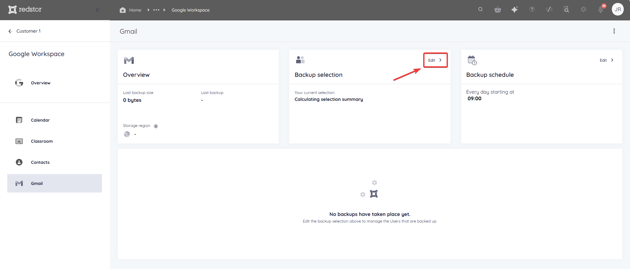The height and width of the screenshot is (269, 630).
Task: Open the Google Workspace breadcrumb
Action: [190, 10]
